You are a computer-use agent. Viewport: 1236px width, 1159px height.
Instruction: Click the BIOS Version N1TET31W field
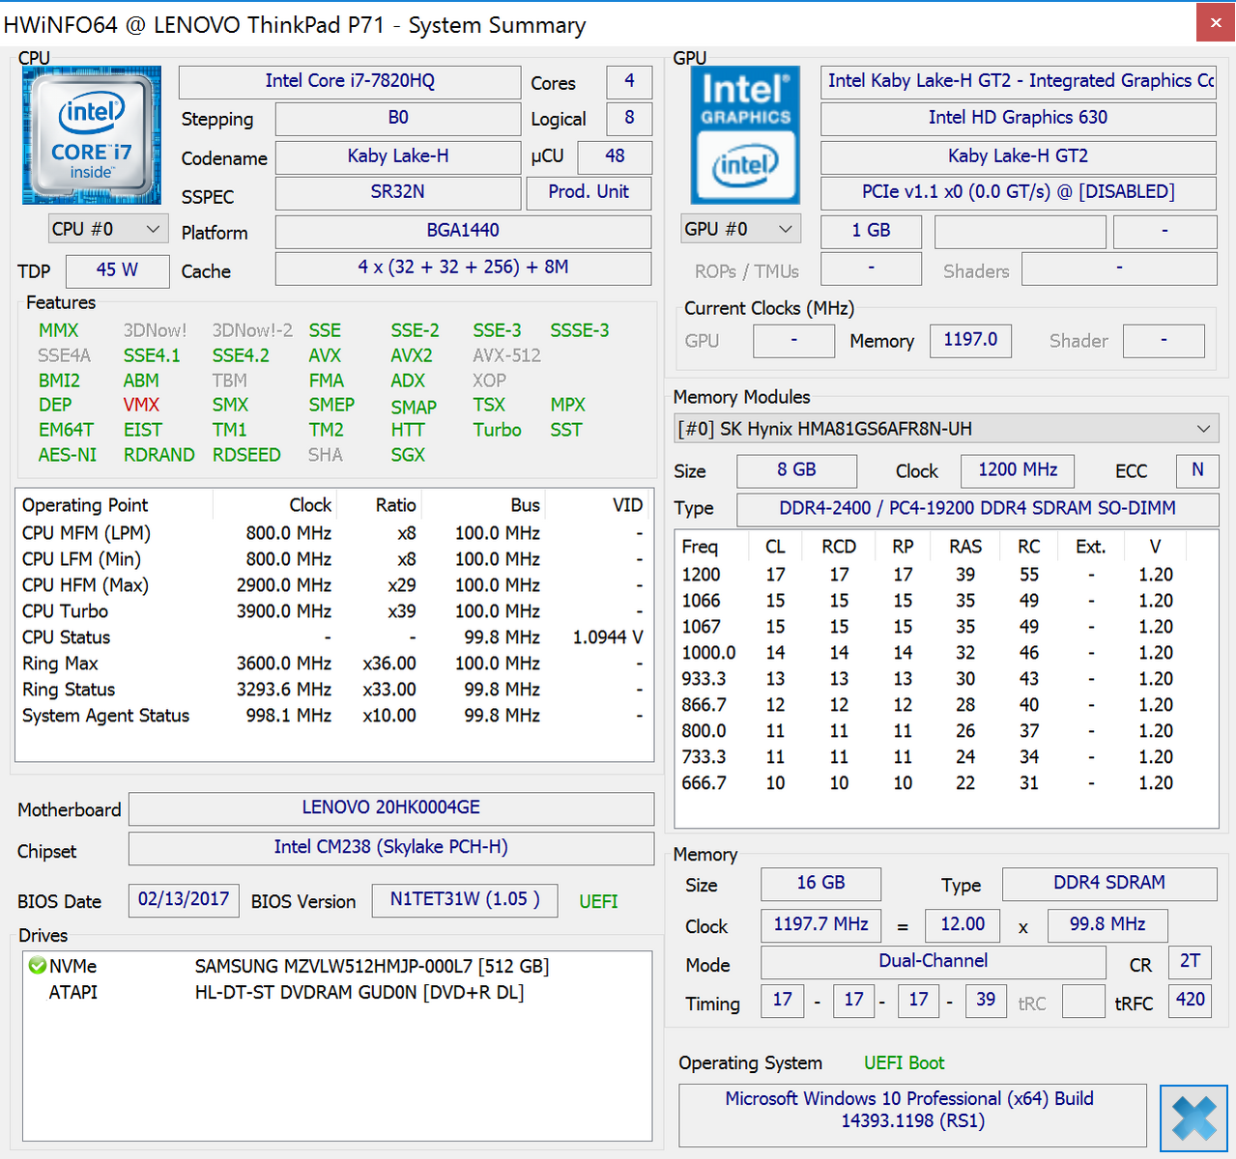click(464, 900)
